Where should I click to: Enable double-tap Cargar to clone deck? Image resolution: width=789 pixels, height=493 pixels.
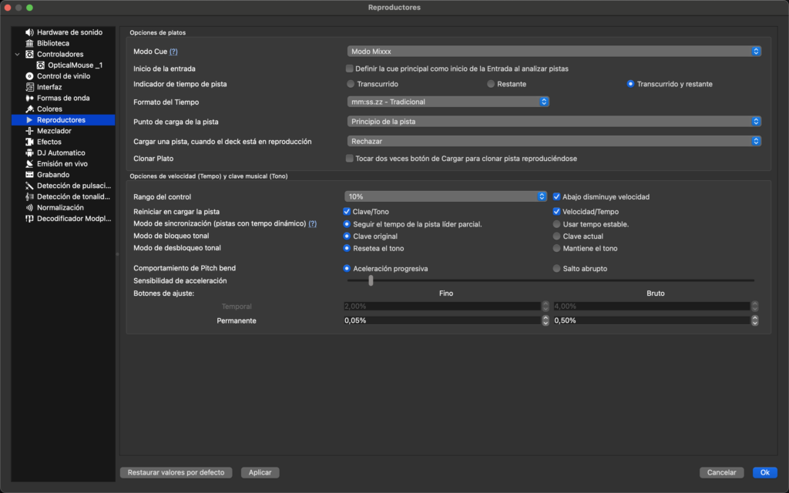(349, 159)
